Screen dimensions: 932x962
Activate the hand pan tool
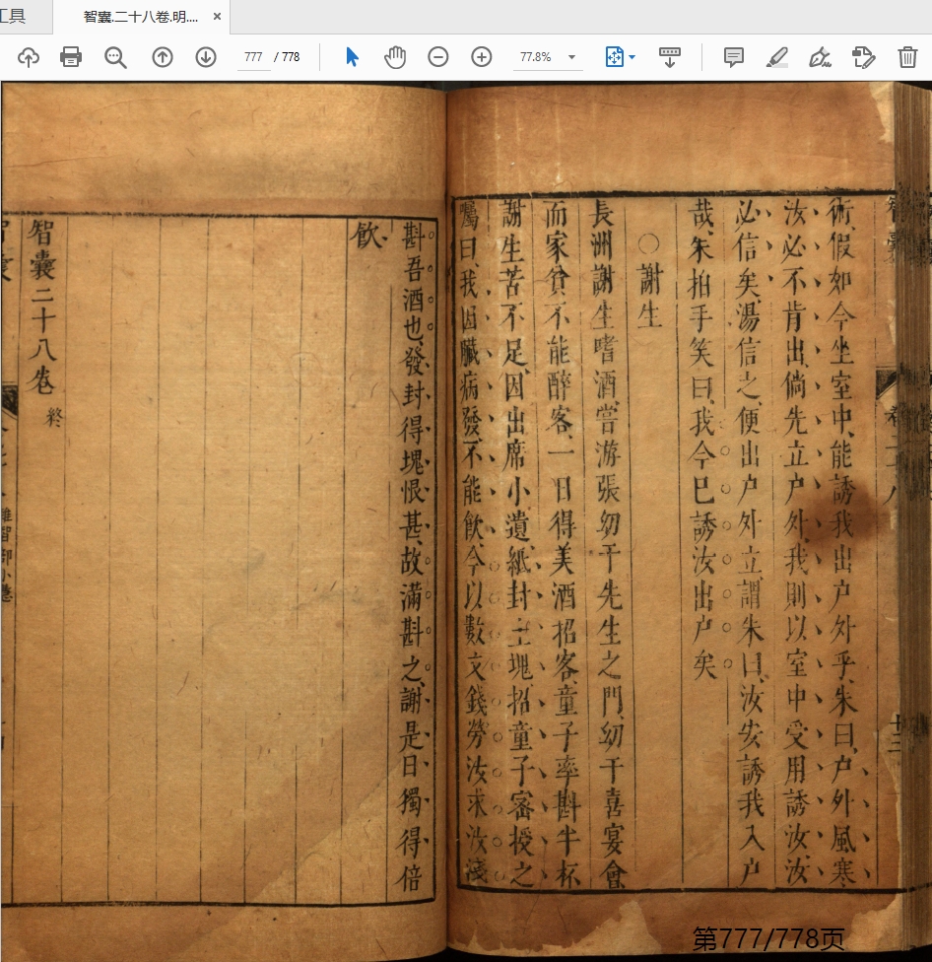point(395,57)
